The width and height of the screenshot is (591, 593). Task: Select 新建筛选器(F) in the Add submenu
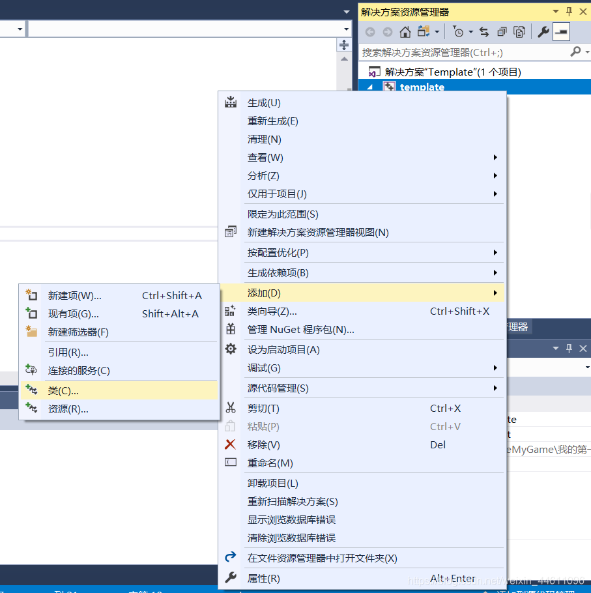[x=119, y=332]
